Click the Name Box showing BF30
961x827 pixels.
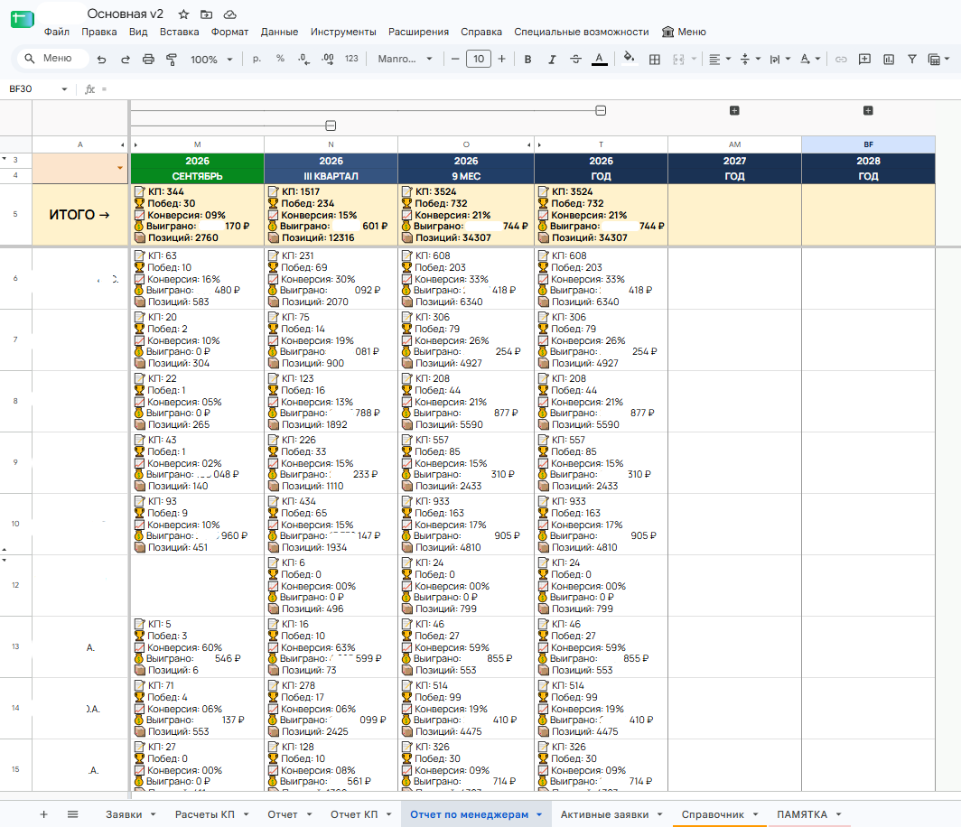click(x=37, y=88)
